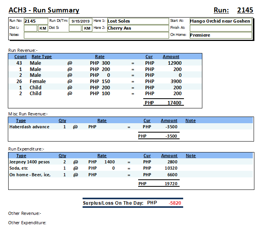Screen dimensions: 263x232
Task: Select the 'Haberdash advance' misc revenue entry
Action: (x=29, y=127)
